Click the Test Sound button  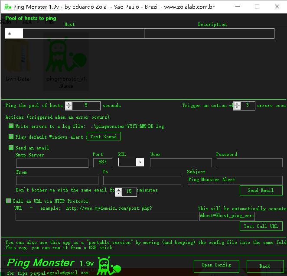coord(104,136)
